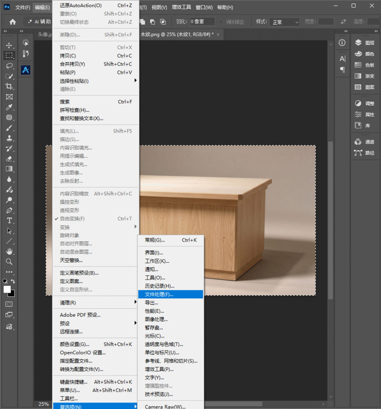Open the 图层 (Layers) panel
This screenshot has height=409, width=381.
(365, 43)
